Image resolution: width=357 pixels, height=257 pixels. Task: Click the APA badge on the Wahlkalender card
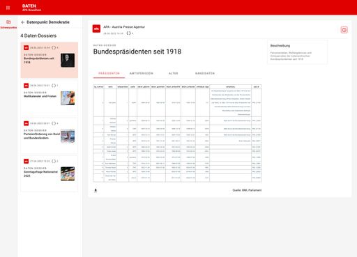pyautogui.click(x=26, y=86)
